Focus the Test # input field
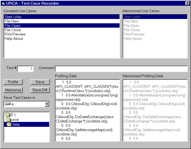Screen dimensions: 191x149 pyautogui.click(x=25, y=69)
